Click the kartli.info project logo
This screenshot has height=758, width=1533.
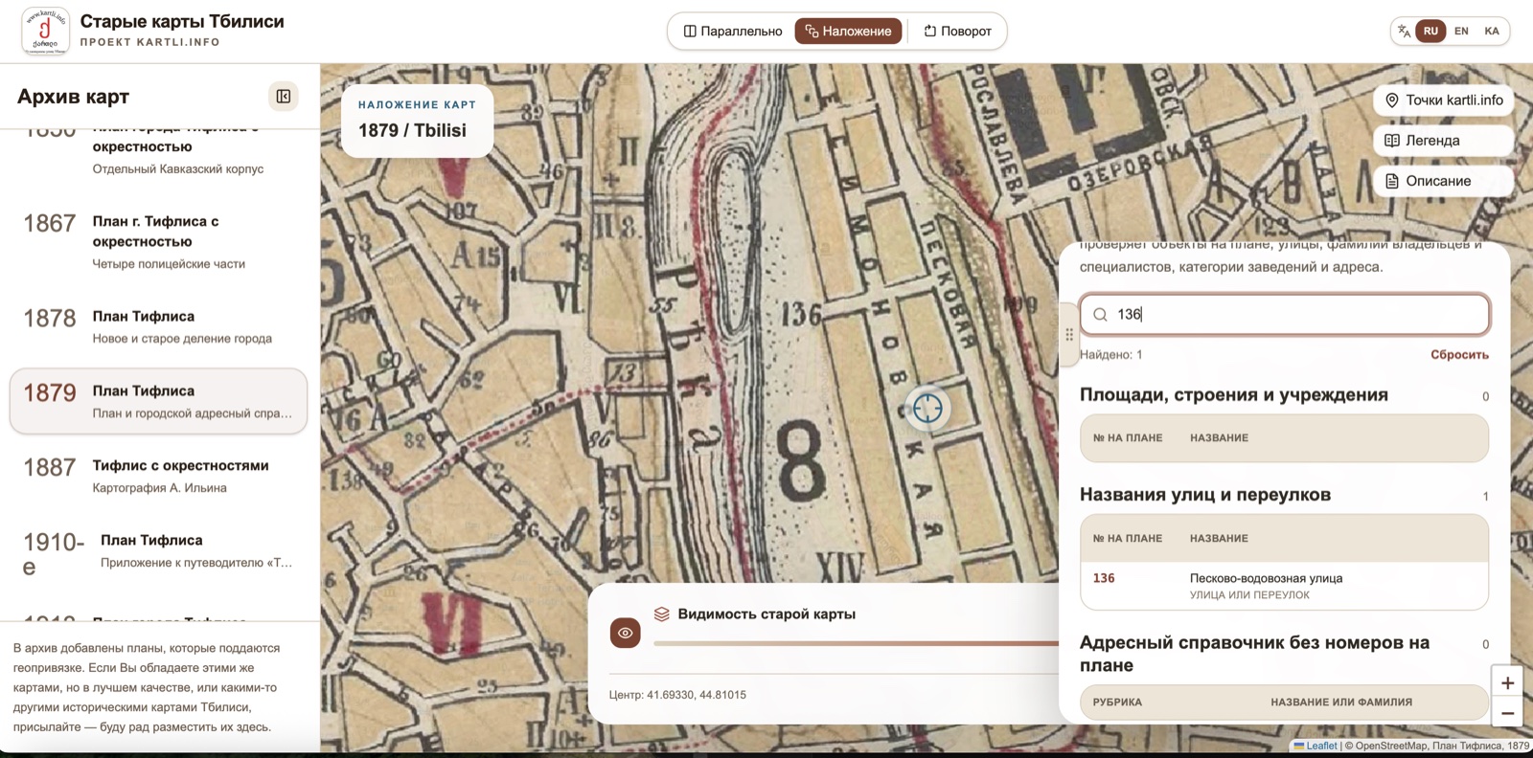45,31
